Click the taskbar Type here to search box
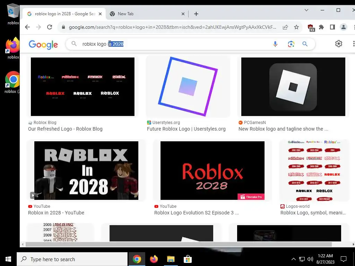This screenshot has height=266, width=355. (72, 259)
